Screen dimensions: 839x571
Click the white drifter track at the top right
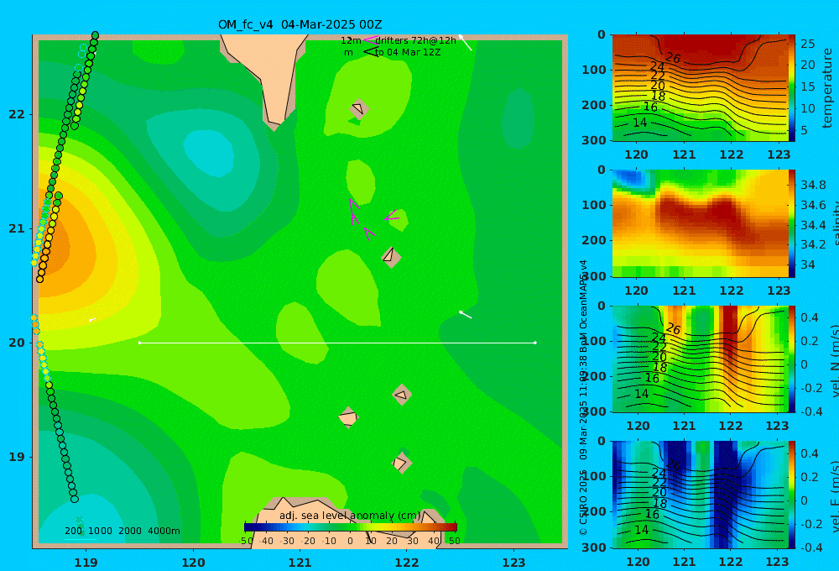[466, 43]
